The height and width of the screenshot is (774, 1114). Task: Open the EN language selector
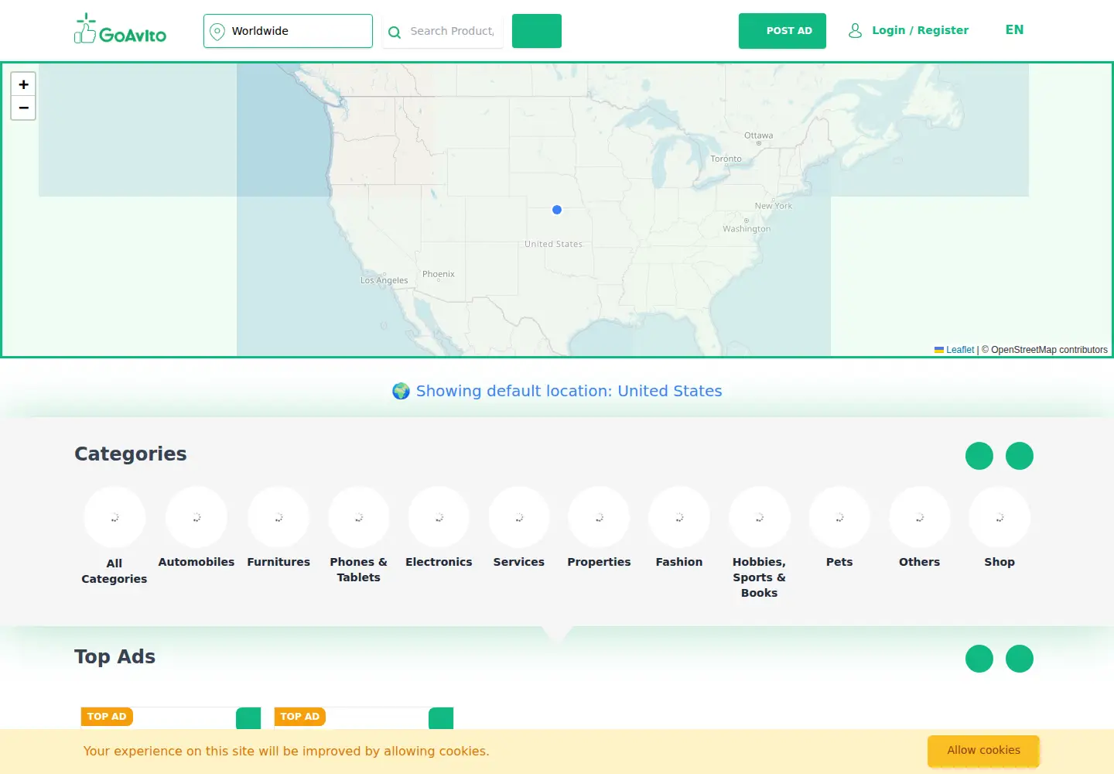coord(1014,30)
